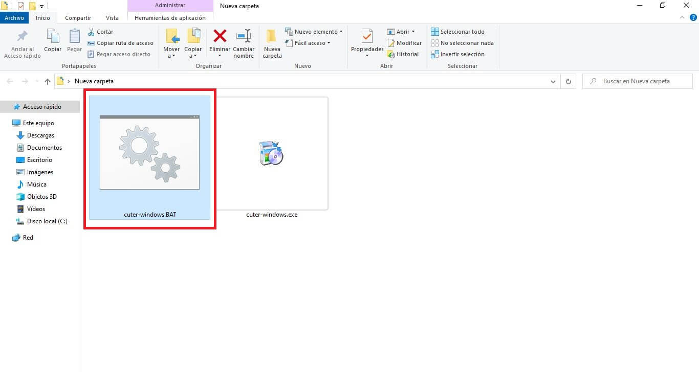Switch to the Inicio ribbon tab
This screenshot has height=372, width=699.
43,18
